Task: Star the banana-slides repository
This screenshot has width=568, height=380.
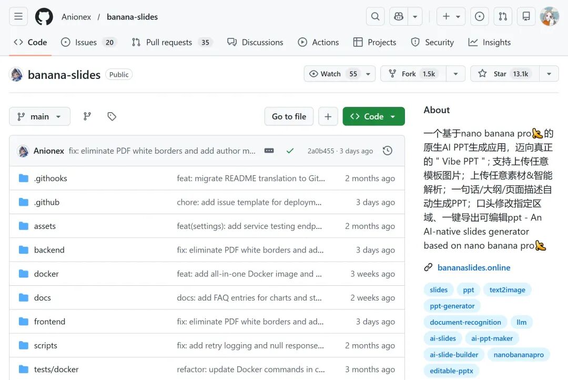Action: pyautogui.click(x=505, y=74)
